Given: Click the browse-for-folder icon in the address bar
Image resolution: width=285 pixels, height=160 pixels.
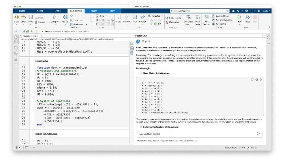Looking at the screenshot, I should [x=28, y=31].
